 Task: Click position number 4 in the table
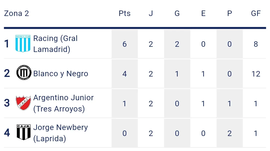(x=7, y=133)
